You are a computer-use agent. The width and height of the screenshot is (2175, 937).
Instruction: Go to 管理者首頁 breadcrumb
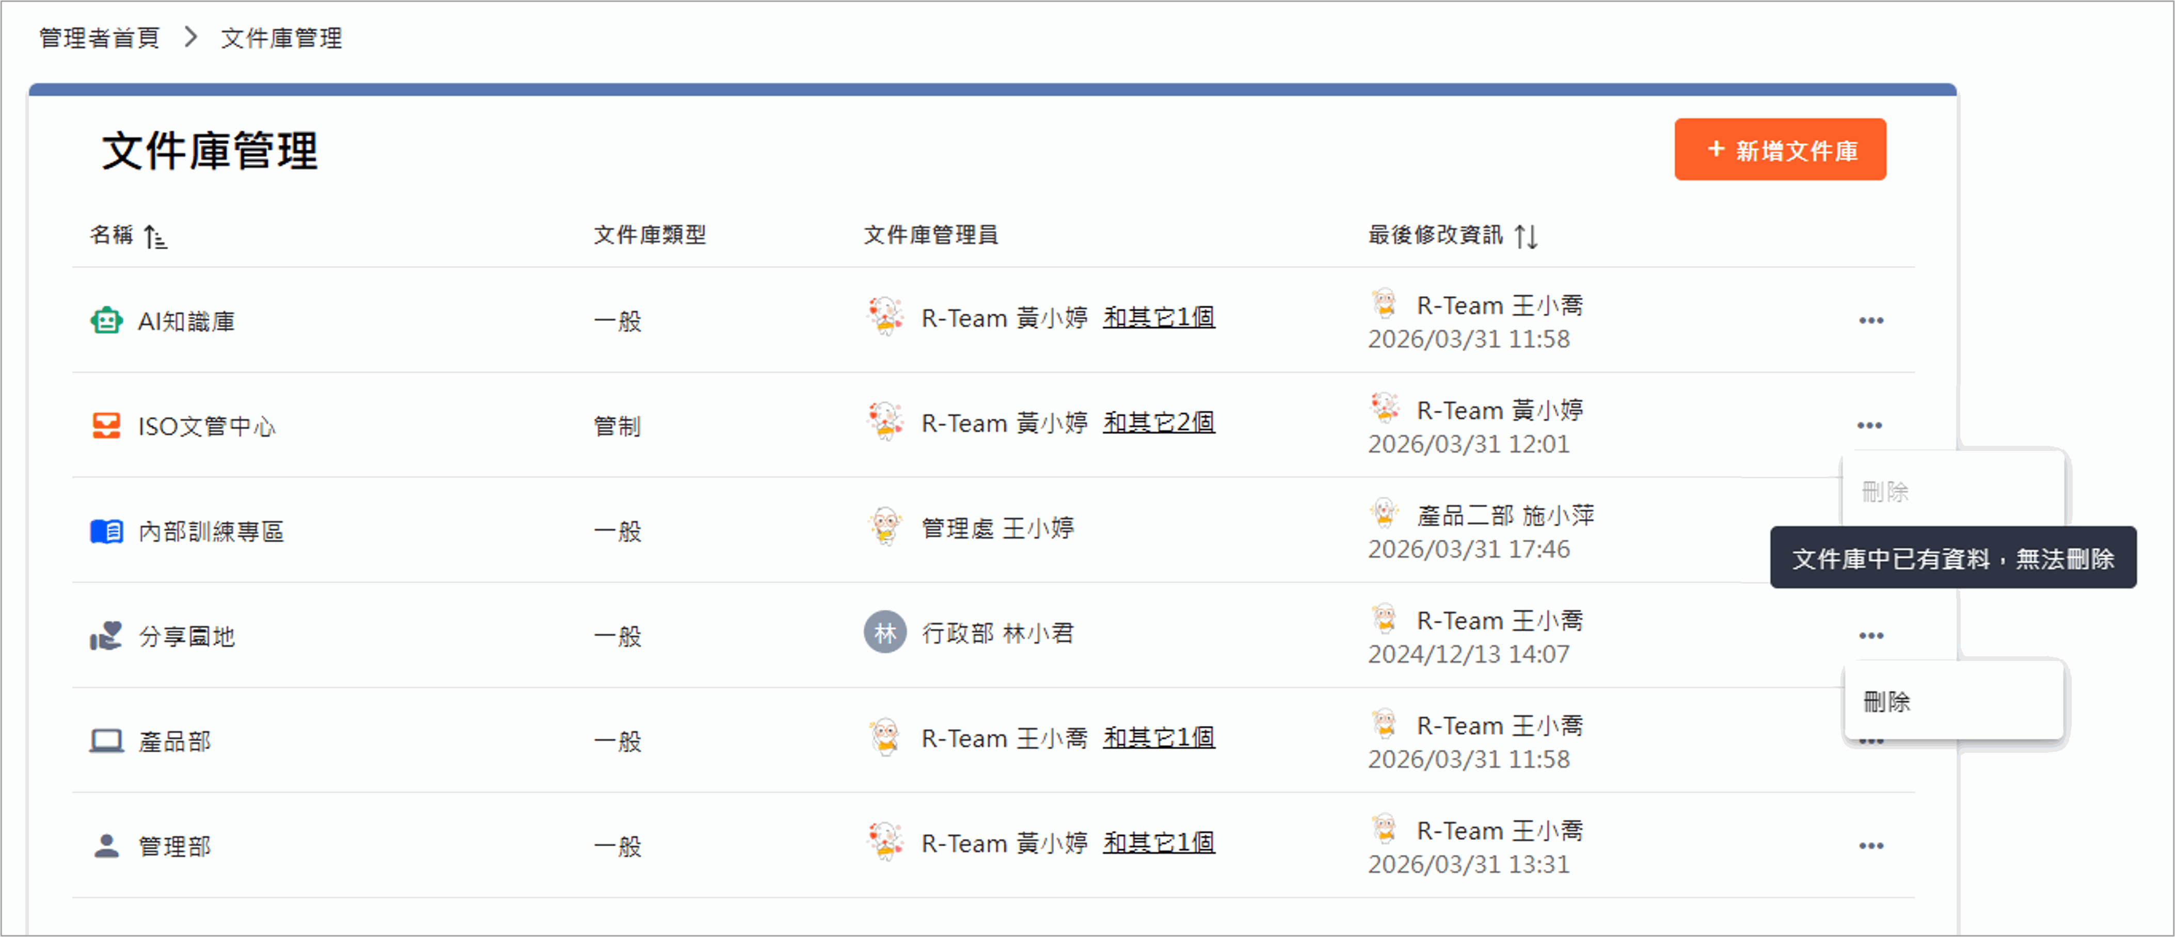click(x=100, y=38)
